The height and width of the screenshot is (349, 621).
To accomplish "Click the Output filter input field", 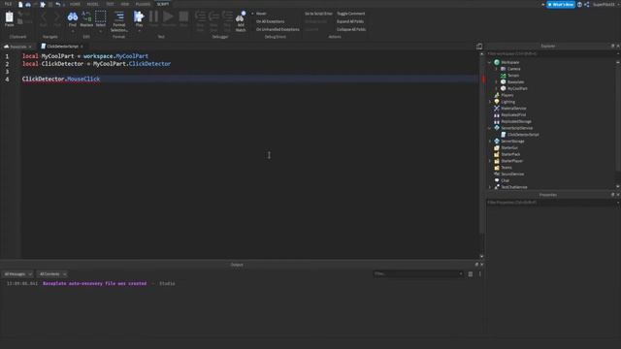I will click(x=418, y=273).
